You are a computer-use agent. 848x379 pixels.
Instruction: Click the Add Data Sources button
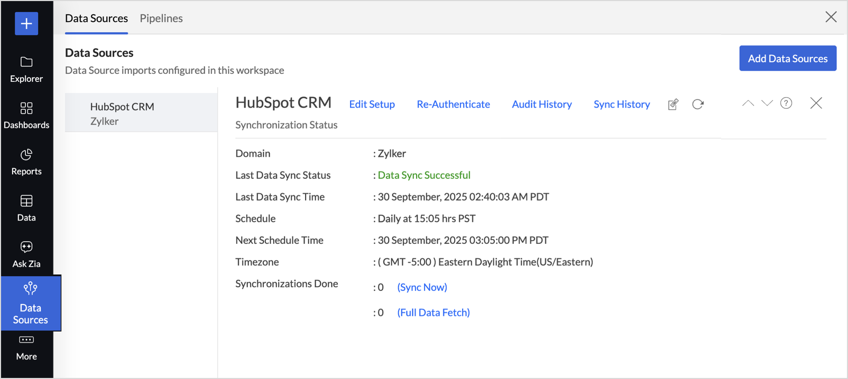(x=787, y=59)
